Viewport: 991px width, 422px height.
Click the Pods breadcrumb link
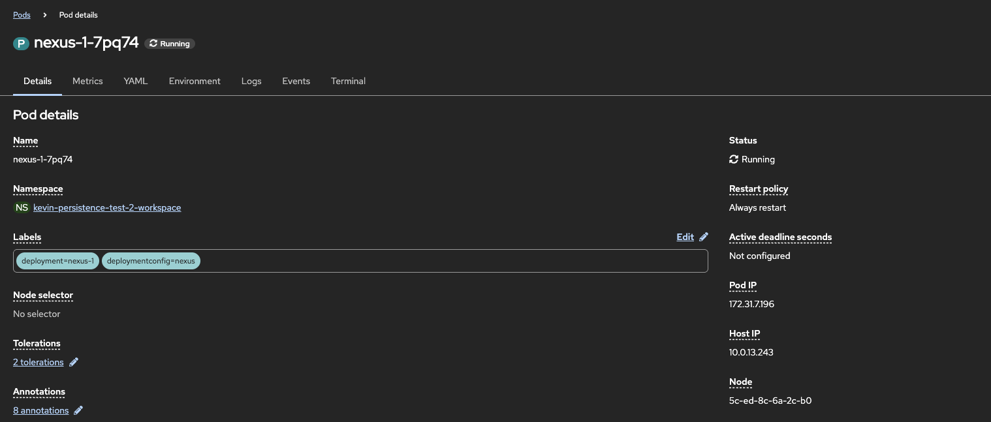click(x=22, y=14)
